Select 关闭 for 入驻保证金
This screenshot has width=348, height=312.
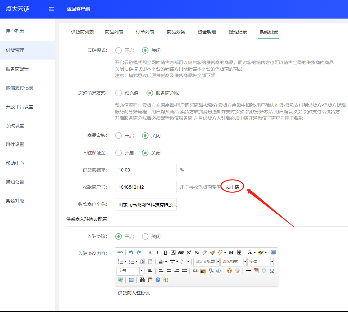(145, 153)
